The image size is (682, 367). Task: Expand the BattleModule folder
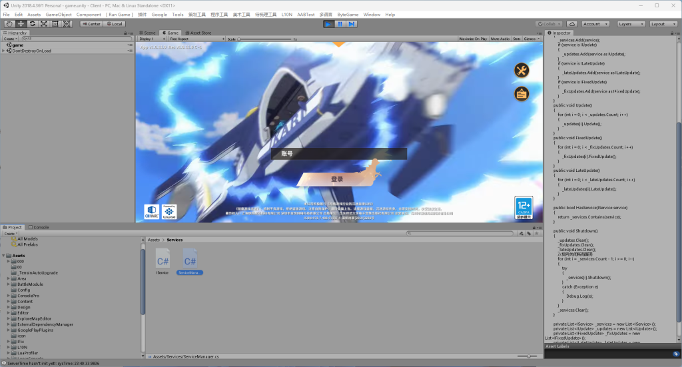click(x=9, y=284)
